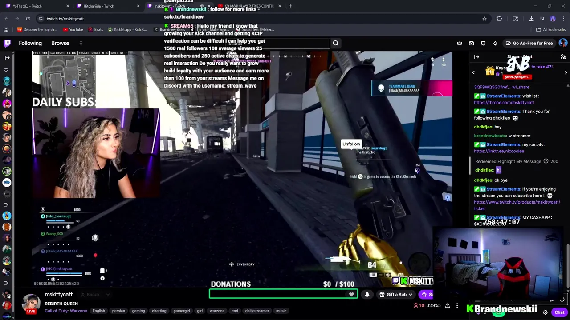Open the mskittycatt ticket subscribe link in chat
Viewport: 570px width, 320px height.
517,205
